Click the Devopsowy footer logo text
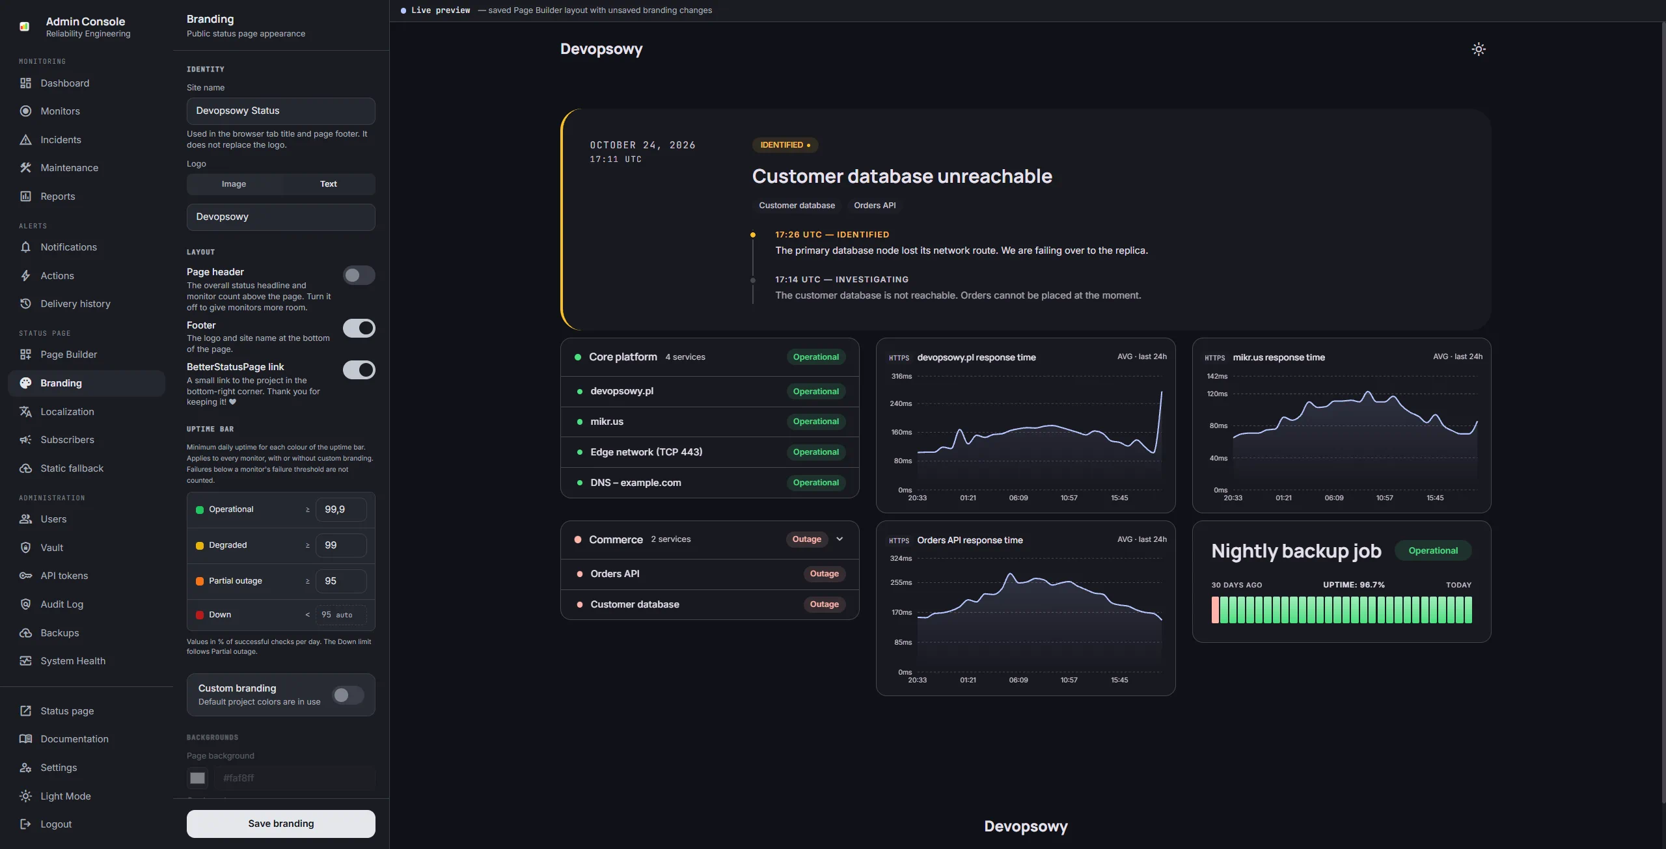 1026,826
